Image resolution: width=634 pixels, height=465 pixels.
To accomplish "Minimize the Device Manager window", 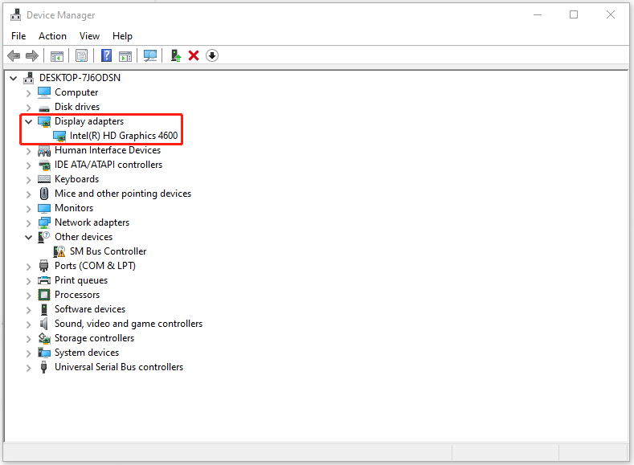I will coord(538,15).
